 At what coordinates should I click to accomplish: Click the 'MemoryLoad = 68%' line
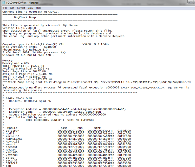16,63
